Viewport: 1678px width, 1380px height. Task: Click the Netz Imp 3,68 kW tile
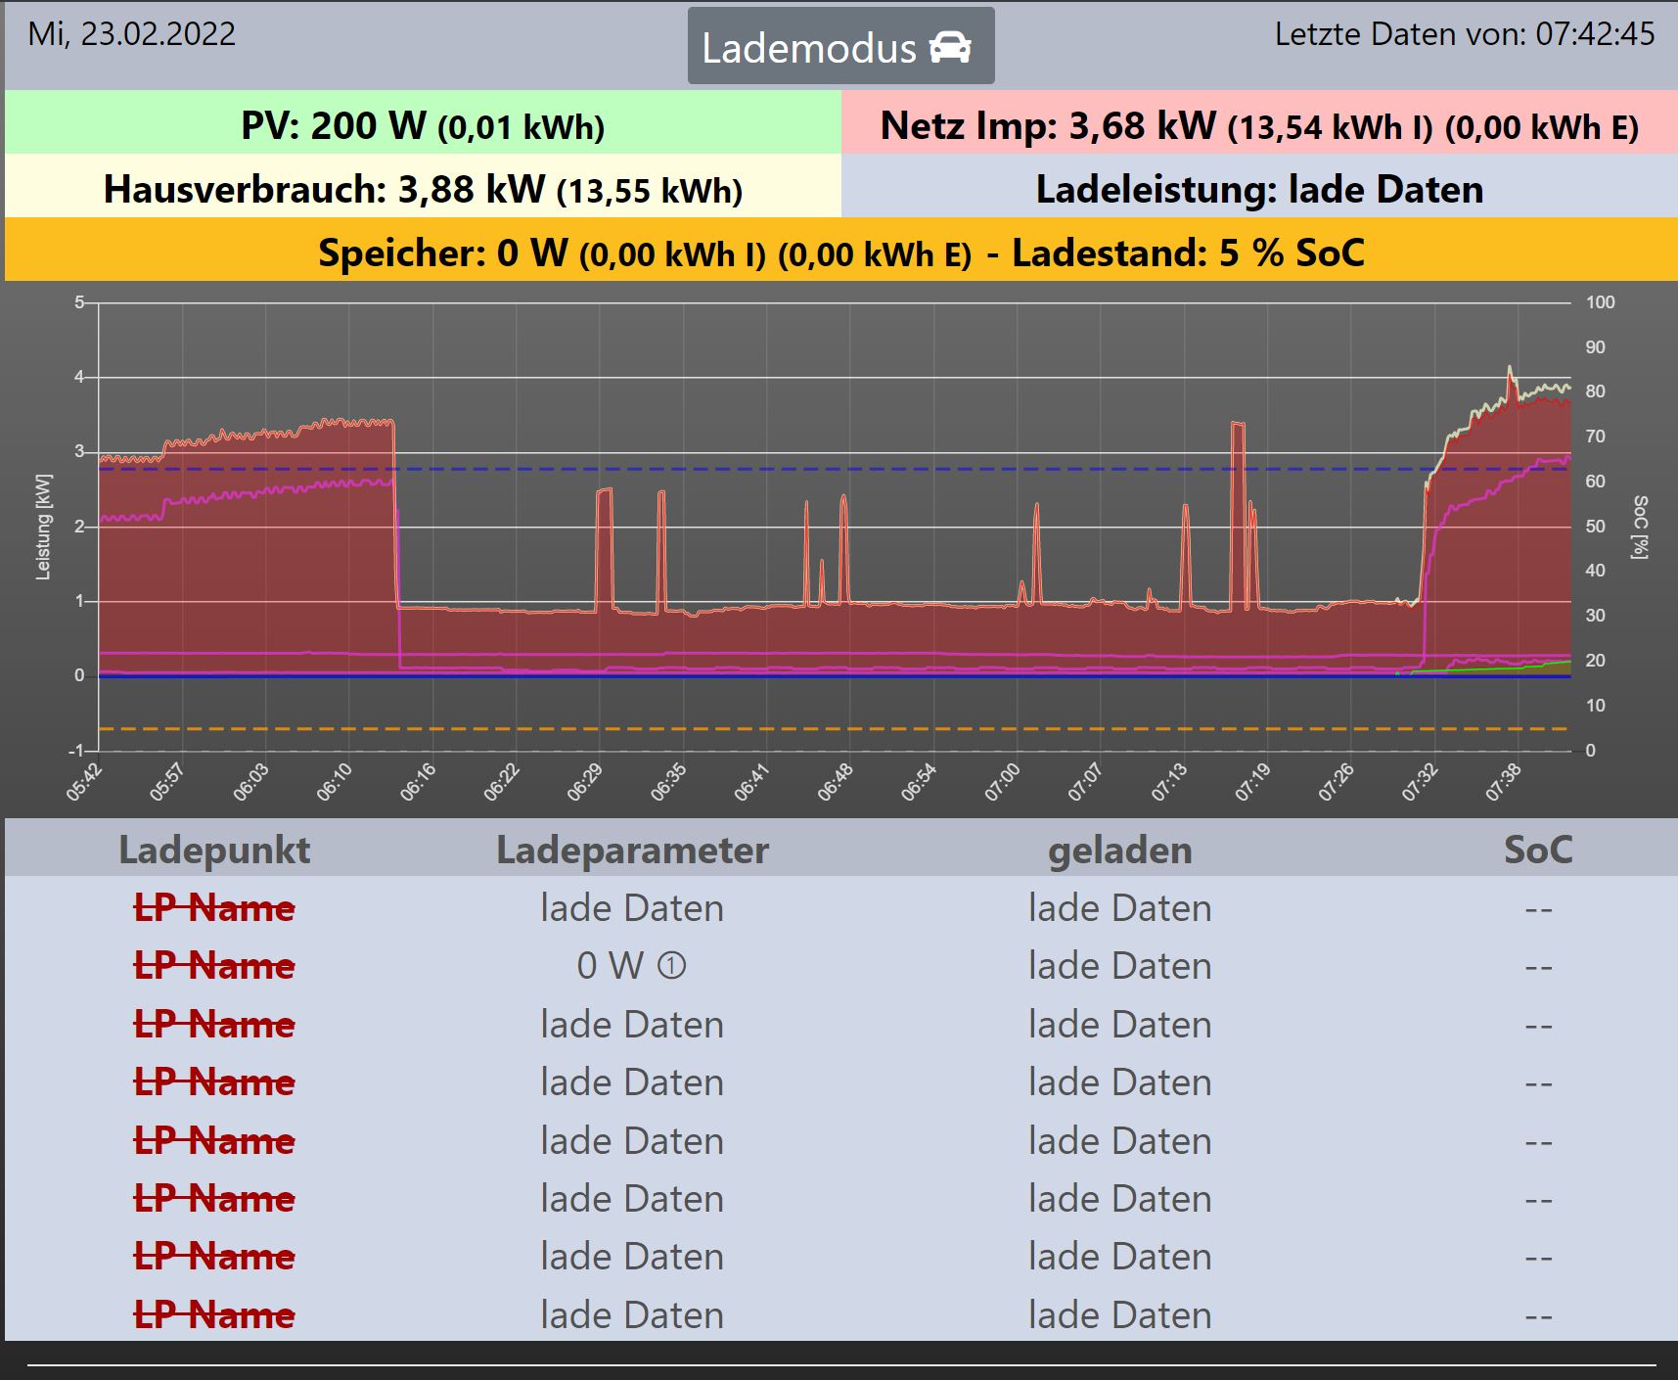[1258, 124]
